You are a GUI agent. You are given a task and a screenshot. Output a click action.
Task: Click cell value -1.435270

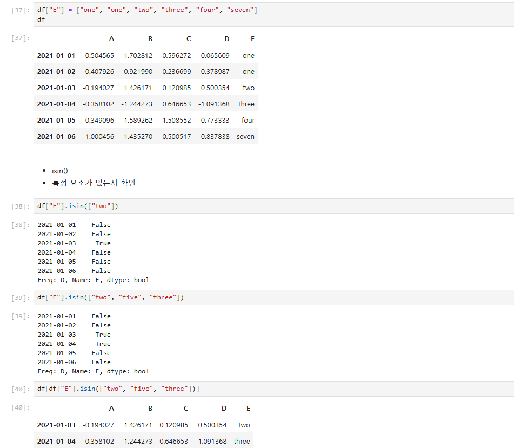137,136
